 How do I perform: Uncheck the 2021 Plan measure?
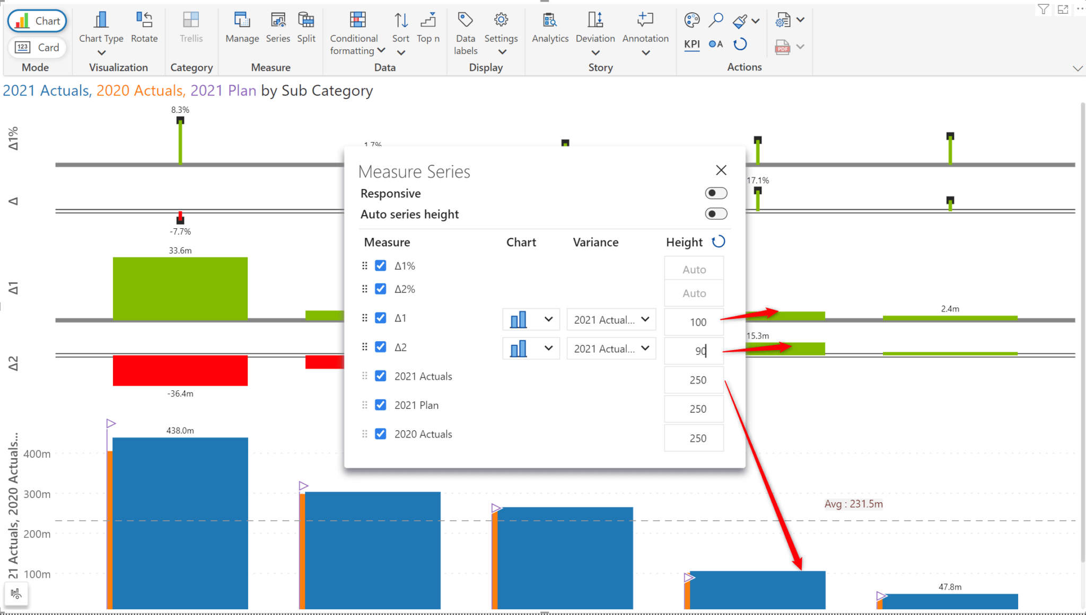pos(380,404)
